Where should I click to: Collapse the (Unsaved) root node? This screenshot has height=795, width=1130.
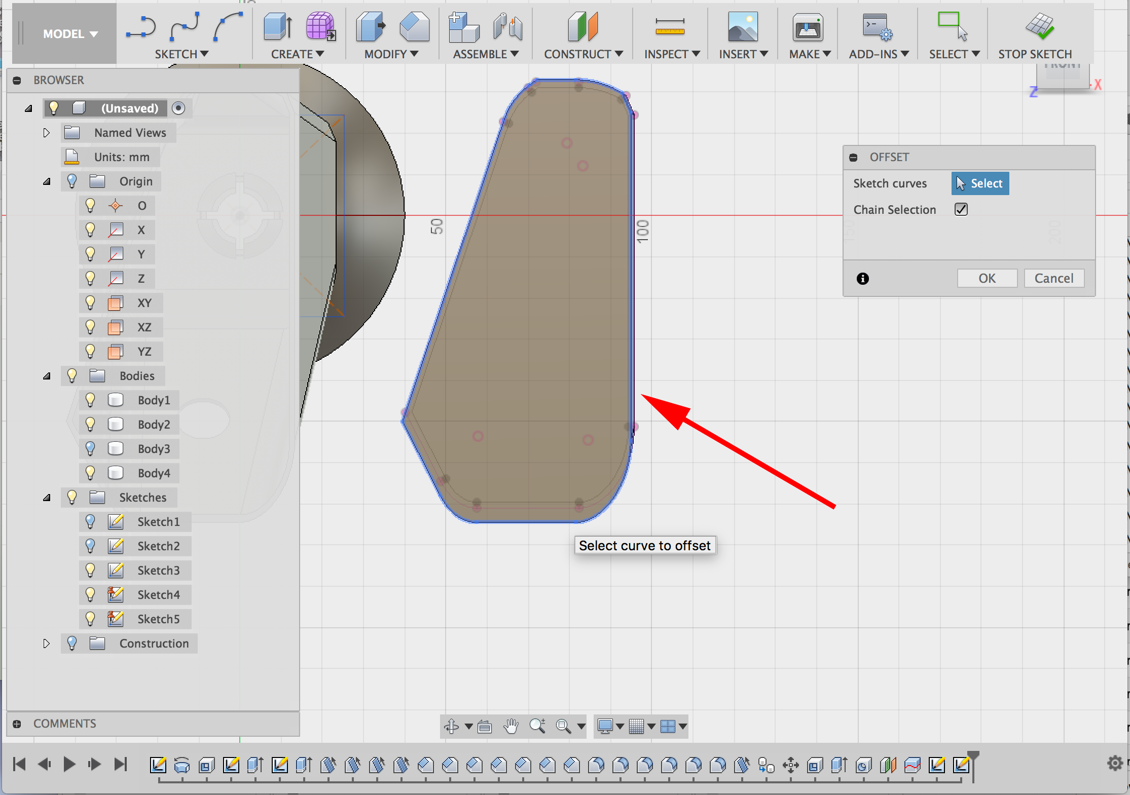[x=28, y=108]
